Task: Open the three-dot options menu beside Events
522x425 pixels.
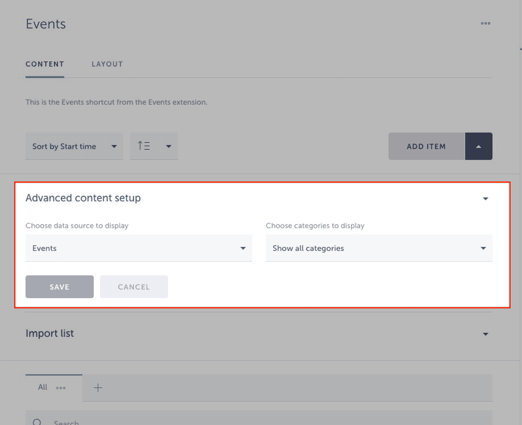Action: tap(485, 24)
